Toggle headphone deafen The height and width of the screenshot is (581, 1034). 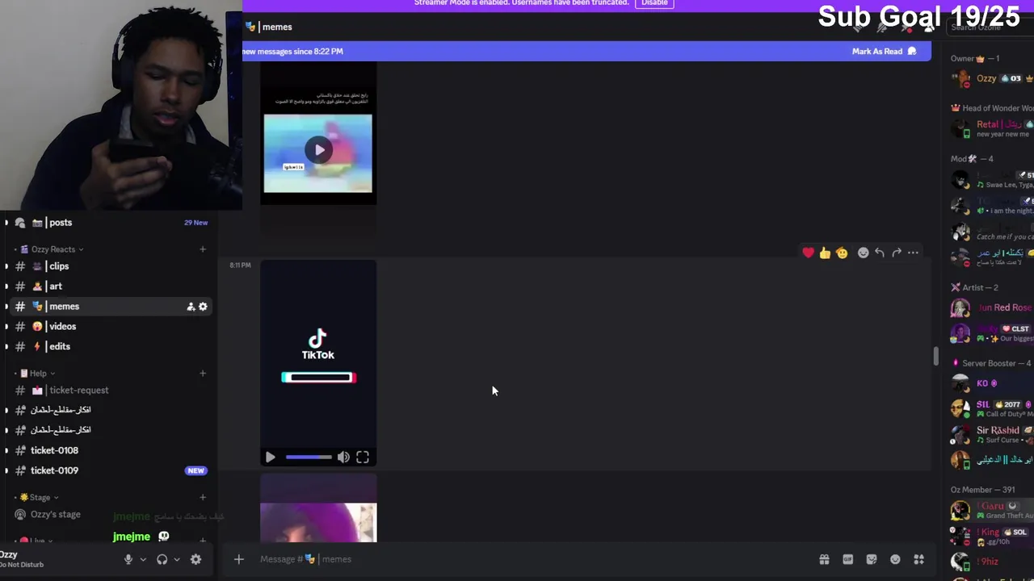[x=162, y=559]
